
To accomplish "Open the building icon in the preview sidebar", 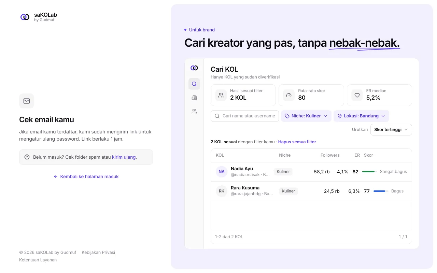I will pos(194,98).
